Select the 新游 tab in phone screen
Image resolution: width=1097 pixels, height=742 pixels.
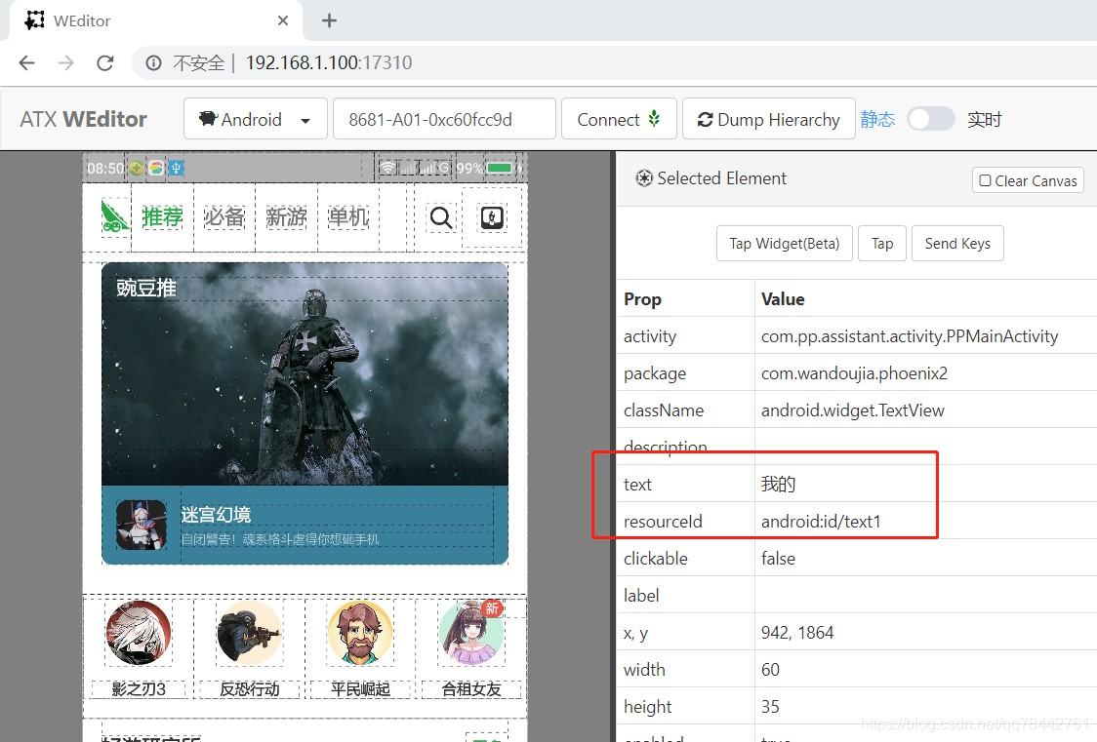point(286,217)
